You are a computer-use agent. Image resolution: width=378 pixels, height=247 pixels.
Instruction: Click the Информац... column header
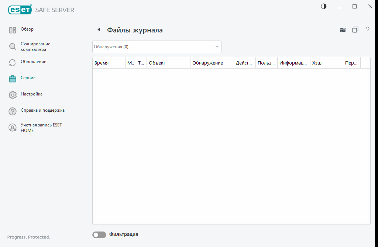294,63
